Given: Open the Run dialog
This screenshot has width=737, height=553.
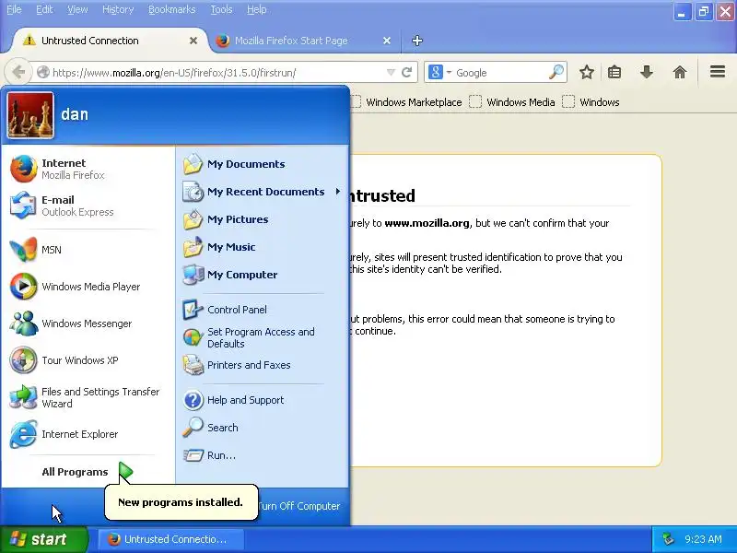Looking at the screenshot, I should (x=263, y=455).
